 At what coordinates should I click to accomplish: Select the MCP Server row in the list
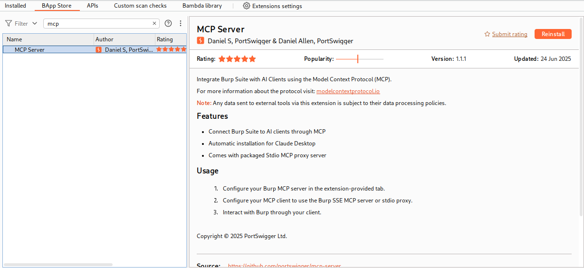point(48,49)
